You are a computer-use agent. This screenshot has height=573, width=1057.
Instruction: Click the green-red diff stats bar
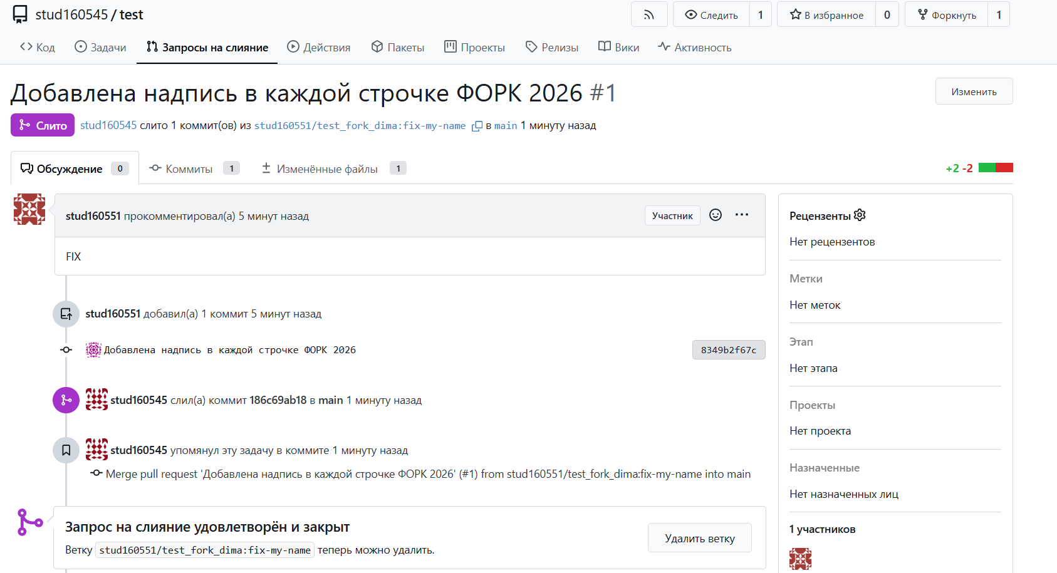996,168
